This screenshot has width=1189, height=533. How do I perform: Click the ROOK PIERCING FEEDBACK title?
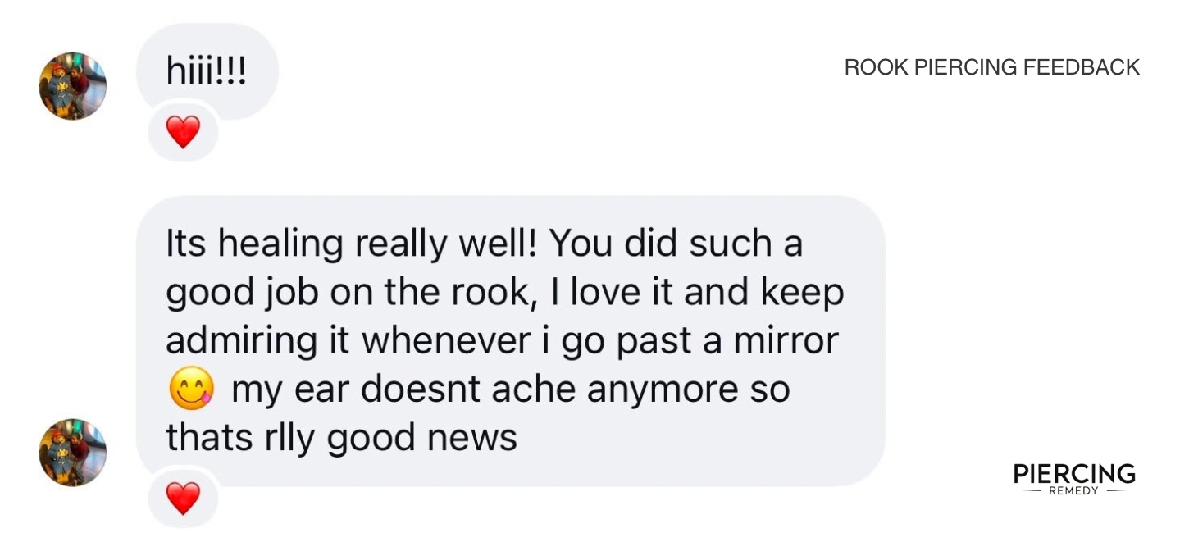992,67
